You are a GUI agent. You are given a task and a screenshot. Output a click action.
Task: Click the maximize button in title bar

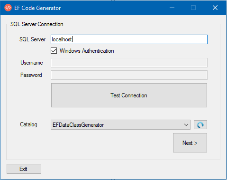click(x=193, y=8)
